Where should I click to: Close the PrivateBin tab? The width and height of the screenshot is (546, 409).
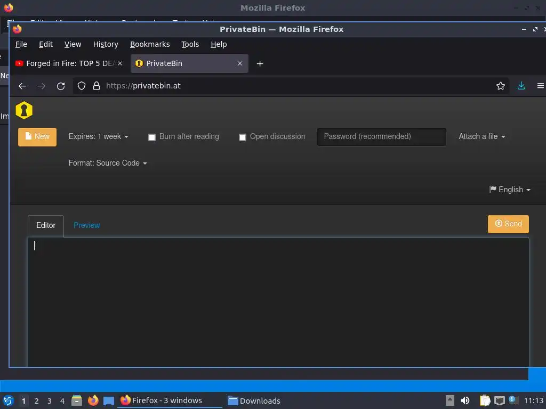[240, 63]
